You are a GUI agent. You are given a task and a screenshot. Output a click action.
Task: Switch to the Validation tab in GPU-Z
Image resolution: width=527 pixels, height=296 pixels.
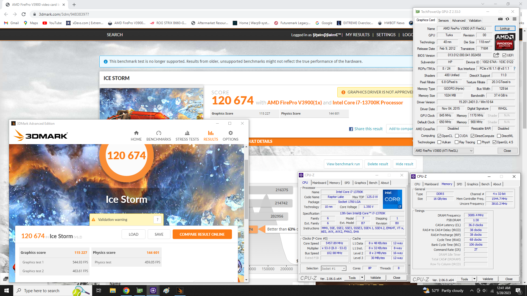[x=475, y=21]
